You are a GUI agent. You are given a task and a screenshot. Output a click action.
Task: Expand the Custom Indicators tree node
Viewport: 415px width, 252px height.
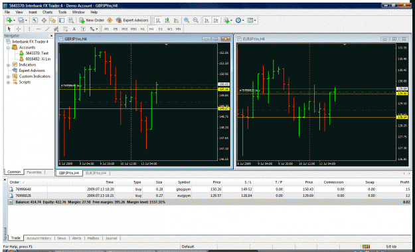click(x=8, y=76)
